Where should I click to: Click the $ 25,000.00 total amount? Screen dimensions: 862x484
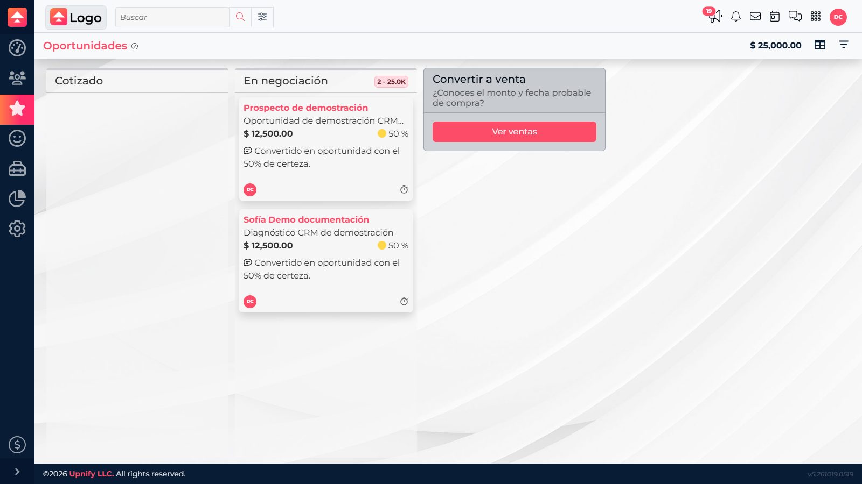[x=776, y=46]
